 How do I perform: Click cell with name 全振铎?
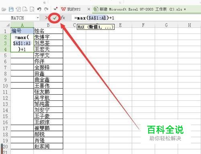48,67
